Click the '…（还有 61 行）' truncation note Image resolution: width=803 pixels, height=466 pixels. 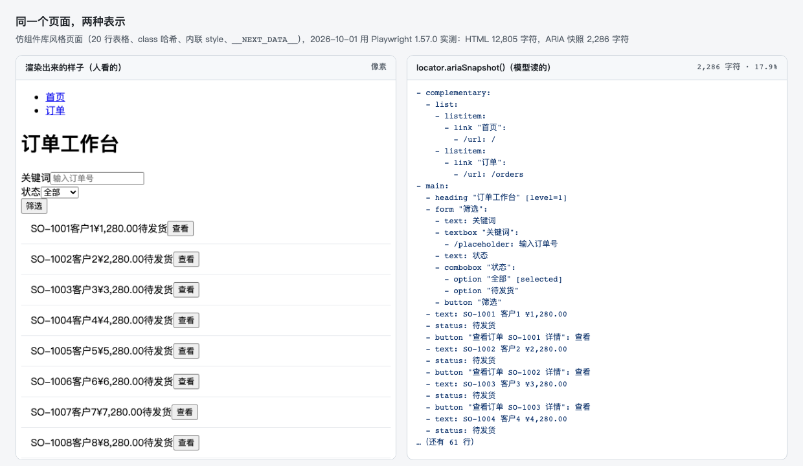click(446, 442)
